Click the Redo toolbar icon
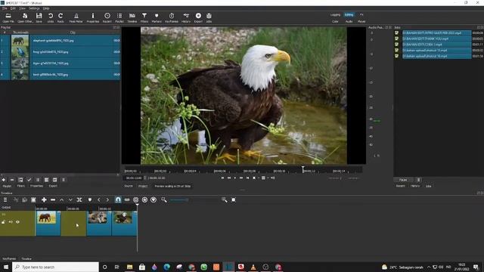The height and width of the screenshot is (272, 484). pyautogui.click(x=60, y=17)
